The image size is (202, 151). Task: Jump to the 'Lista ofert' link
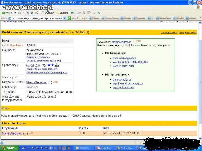point(191,33)
